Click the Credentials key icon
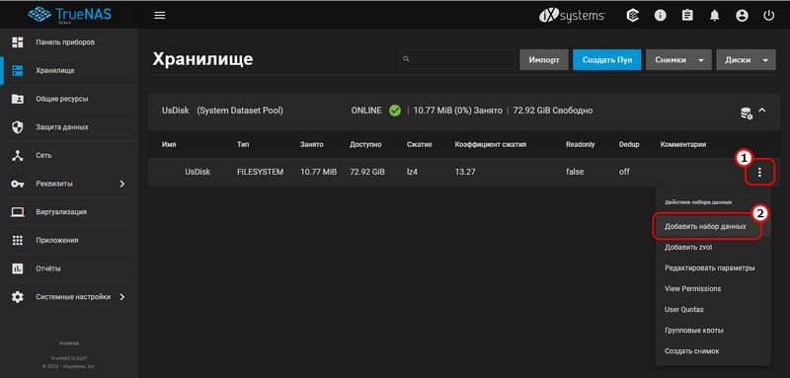The height and width of the screenshot is (378, 790). 18,184
